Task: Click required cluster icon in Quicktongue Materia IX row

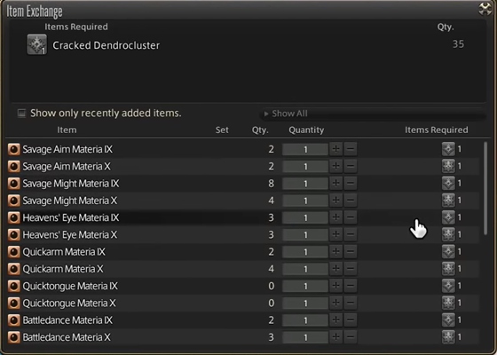Action: 448,286
